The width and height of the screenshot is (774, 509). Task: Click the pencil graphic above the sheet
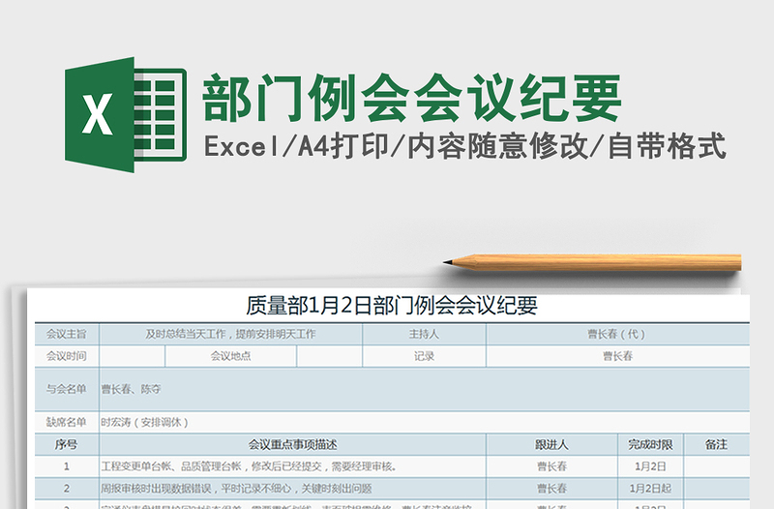(x=592, y=261)
